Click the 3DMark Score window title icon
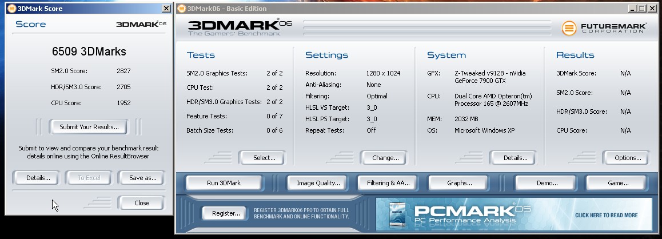The height and width of the screenshot is (239, 662). point(12,9)
